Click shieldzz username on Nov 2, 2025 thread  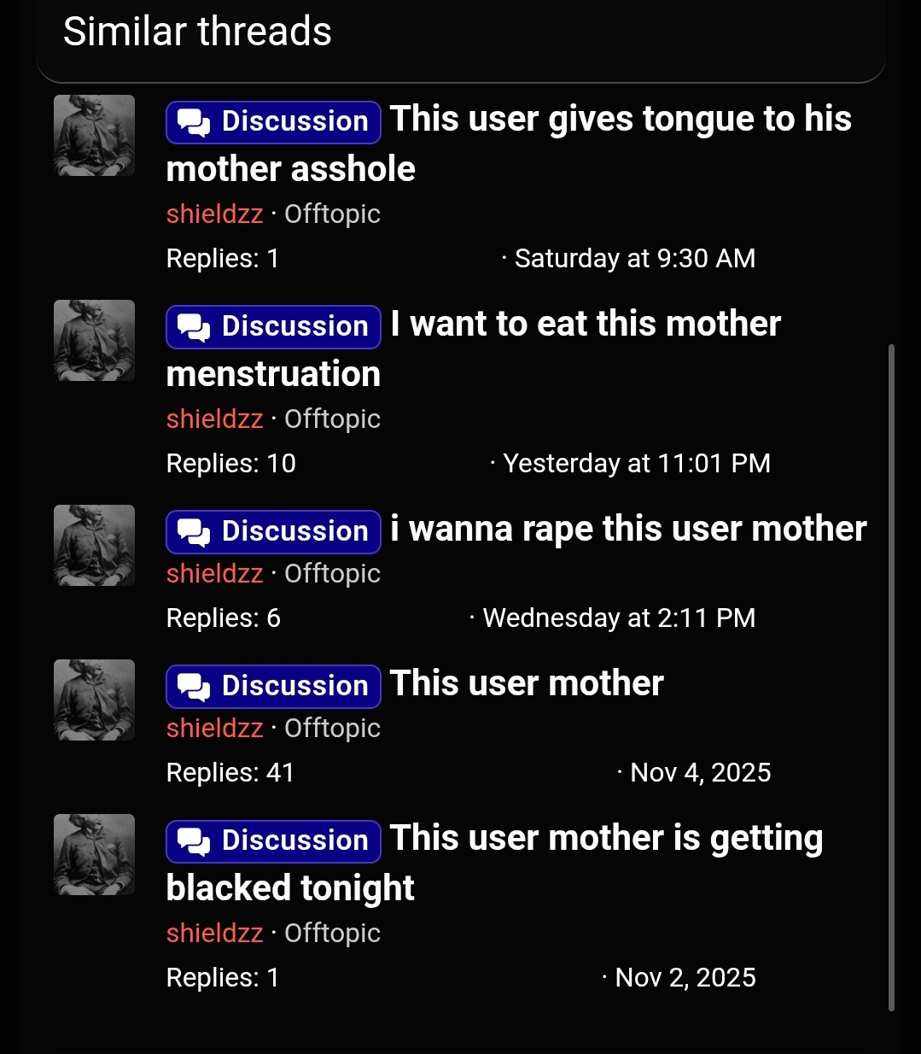tap(214, 933)
